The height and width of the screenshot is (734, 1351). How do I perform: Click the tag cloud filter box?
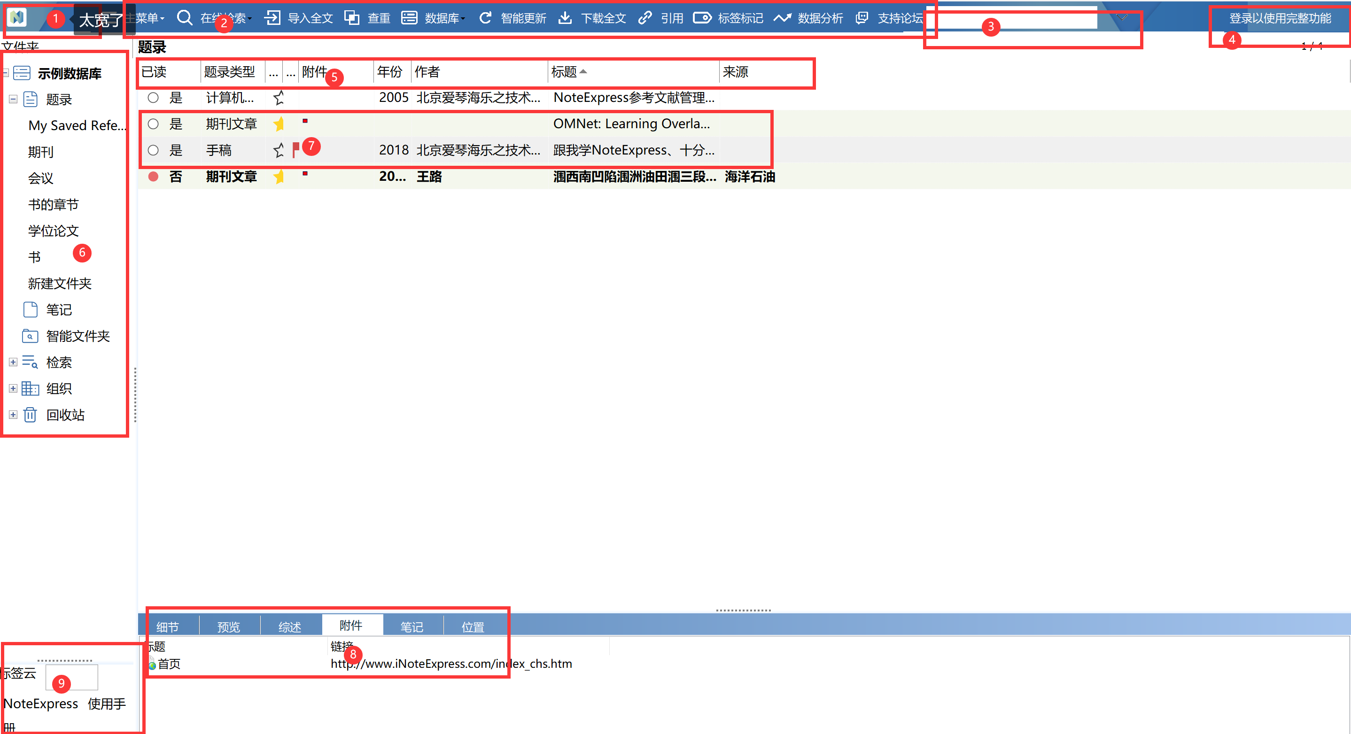pyautogui.click(x=72, y=677)
